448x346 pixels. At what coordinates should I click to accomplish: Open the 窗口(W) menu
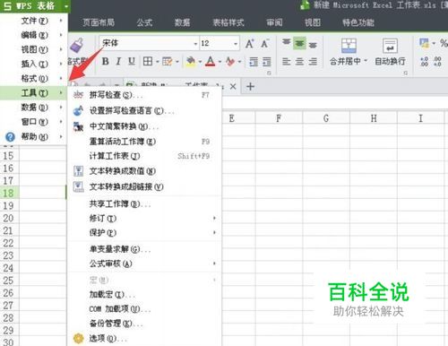34,122
